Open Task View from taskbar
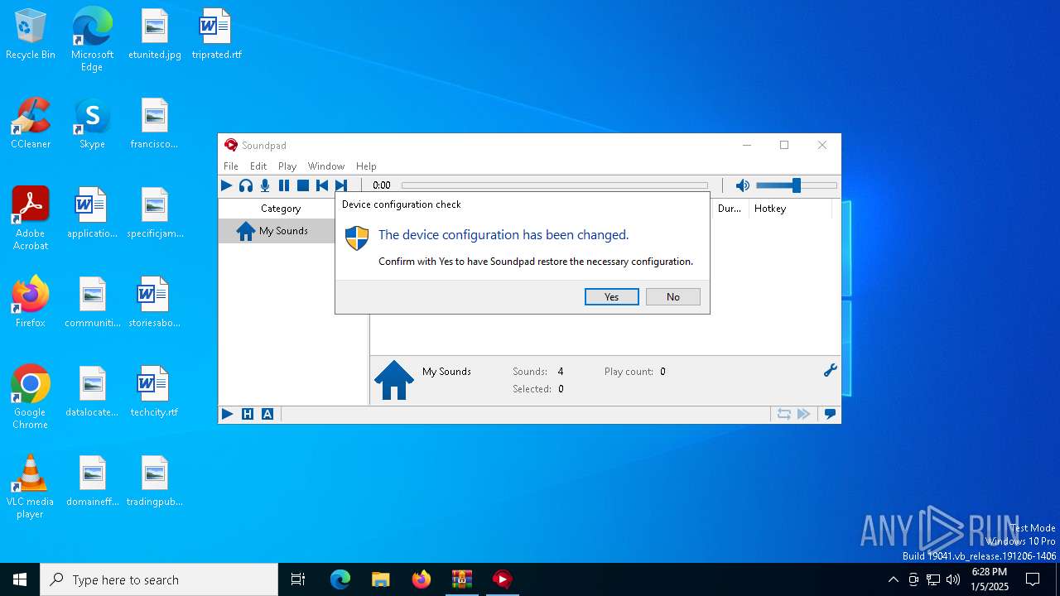The image size is (1060, 596). click(x=298, y=579)
